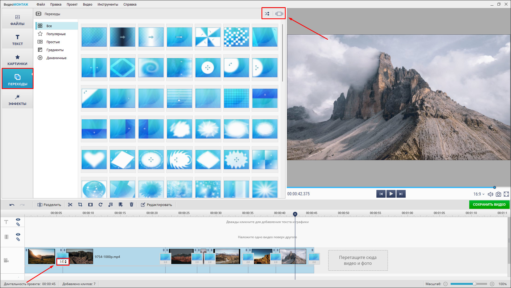Switch to the ЭФФЕКТЫ tab
The width and height of the screenshot is (511, 288).
pyautogui.click(x=17, y=100)
